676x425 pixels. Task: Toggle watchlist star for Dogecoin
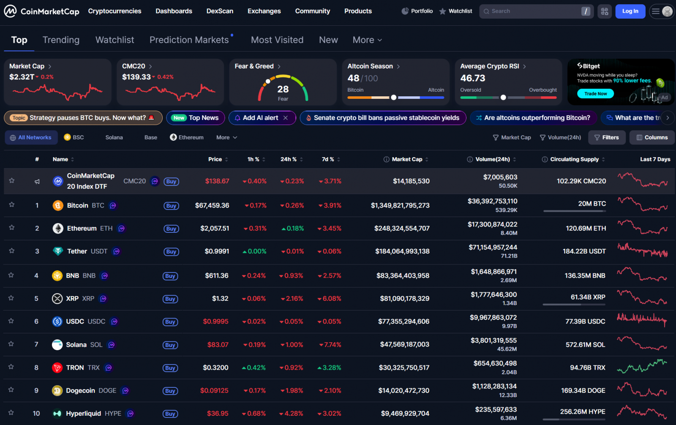11,390
